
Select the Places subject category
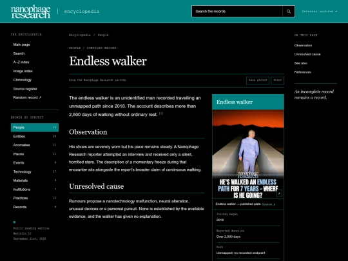click(x=35, y=154)
